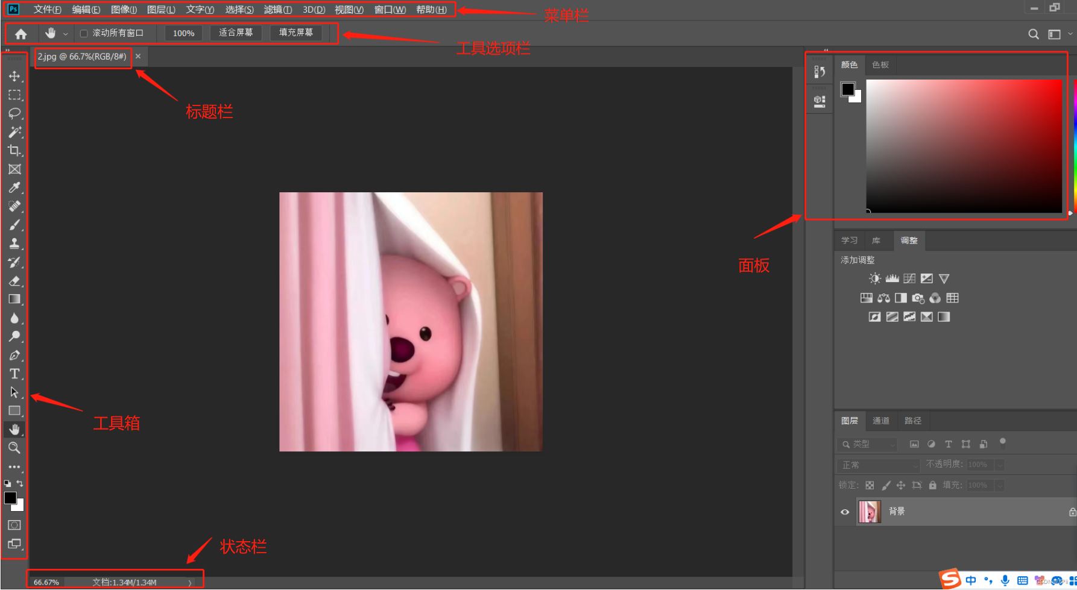
Task: Open the Change Screen Mode button
Action: pos(14,544)
